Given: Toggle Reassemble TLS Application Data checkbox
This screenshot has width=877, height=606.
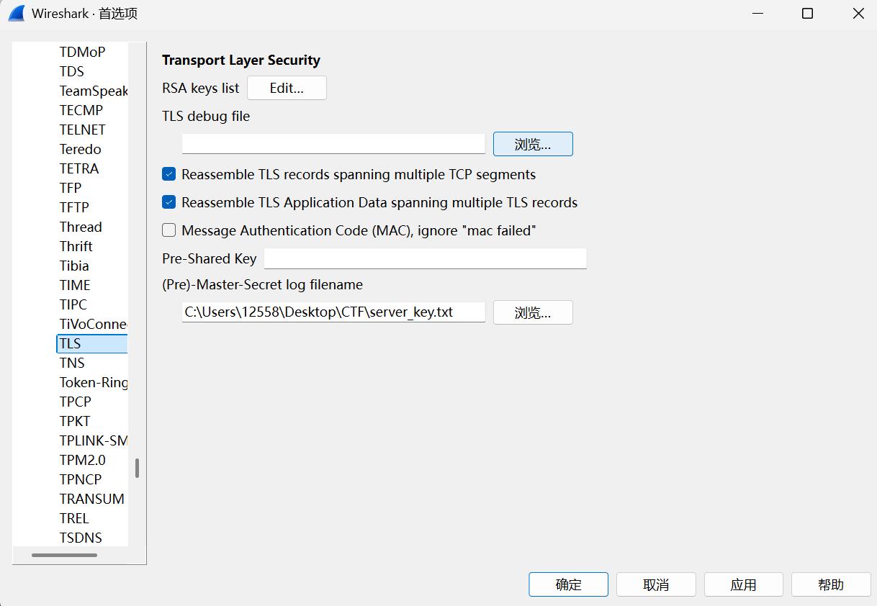Looking at the screenshot, I should pos(169,202).
